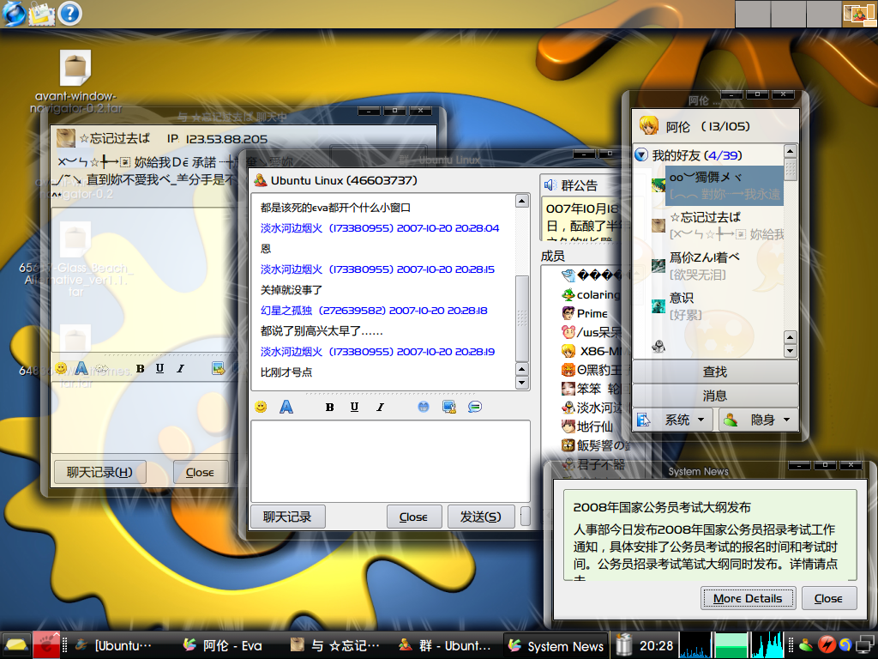
Task: Open the 系统 dropdown menu in Eva main window
Action: 674,420
